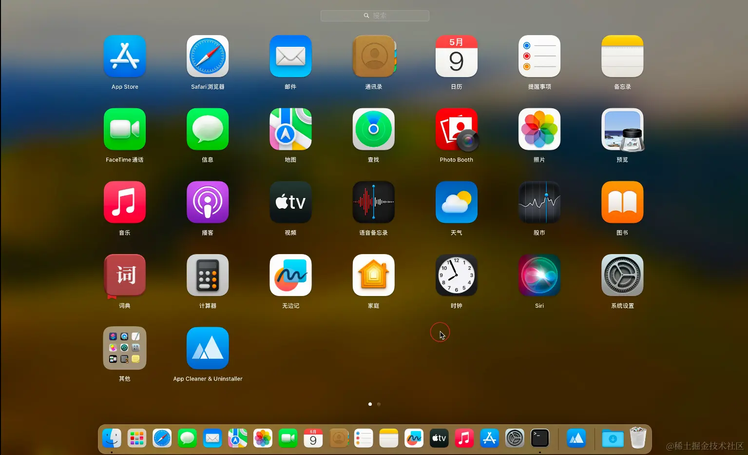Open the 天气 app
This screenshot has width=748, height=455.
click(457, 202)
